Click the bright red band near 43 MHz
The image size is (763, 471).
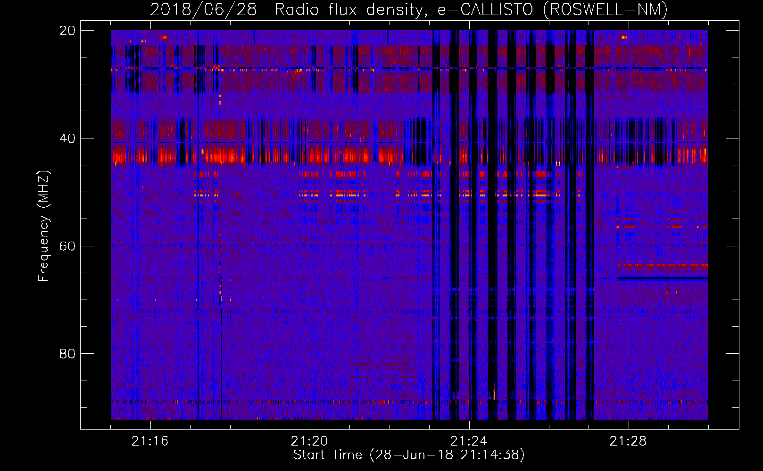click(x=409, y=155)
